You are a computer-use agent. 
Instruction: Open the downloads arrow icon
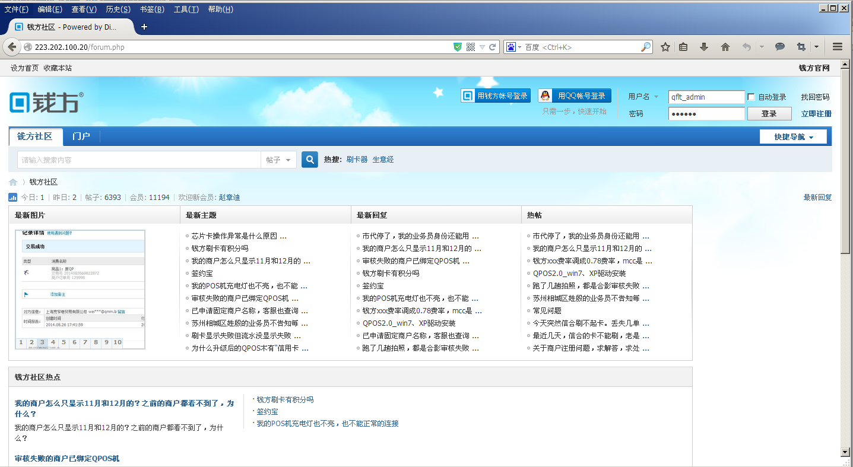tap(704, 47)
